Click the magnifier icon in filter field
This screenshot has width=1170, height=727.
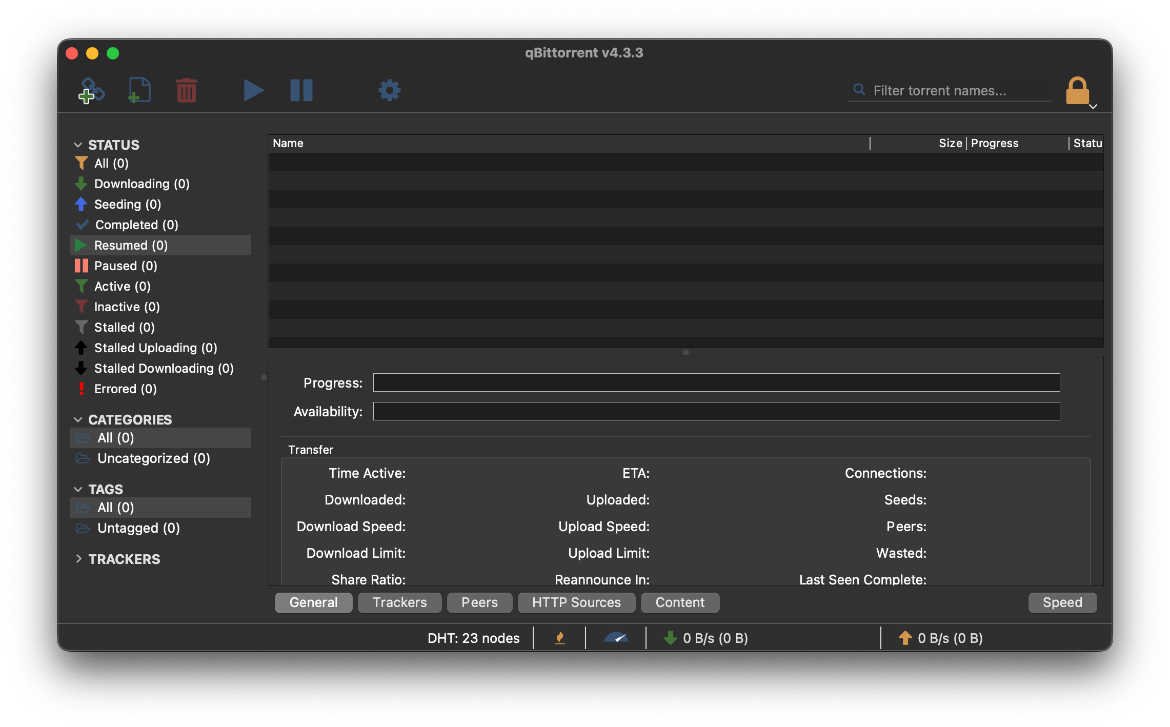point(859,90)
